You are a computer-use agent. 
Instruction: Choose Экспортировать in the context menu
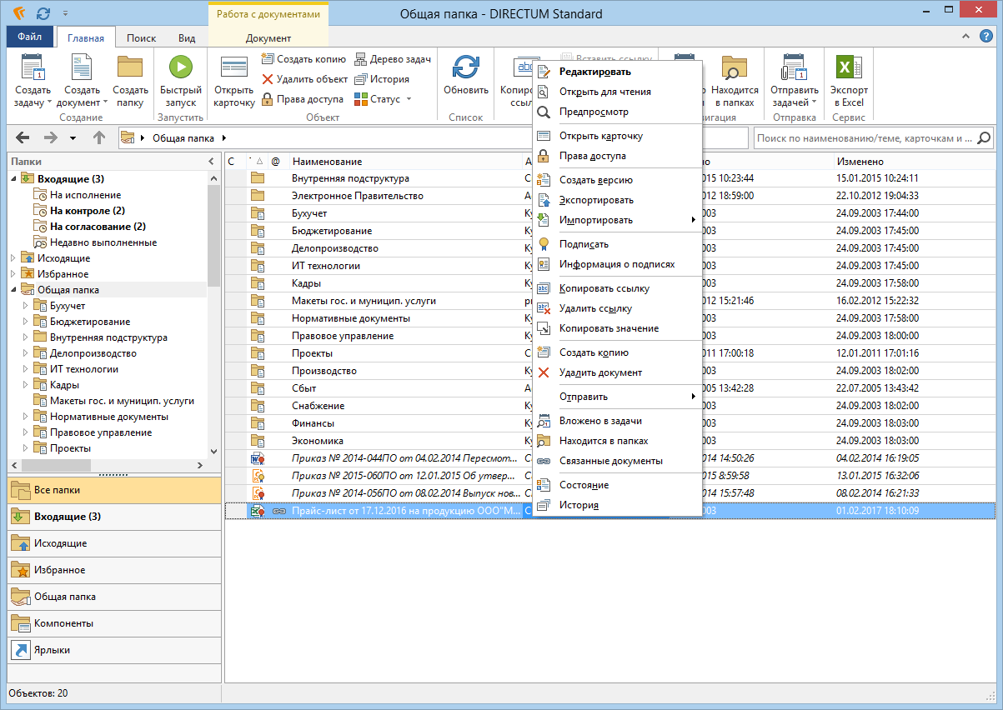tap(617, 200)
